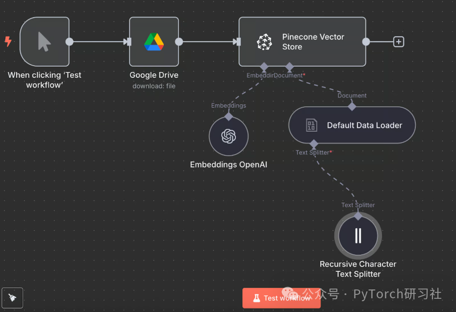456x312 pixels.
Task: Open the Default Data Loader node icon
Action: pyautogui.click(x=311, y=125)
